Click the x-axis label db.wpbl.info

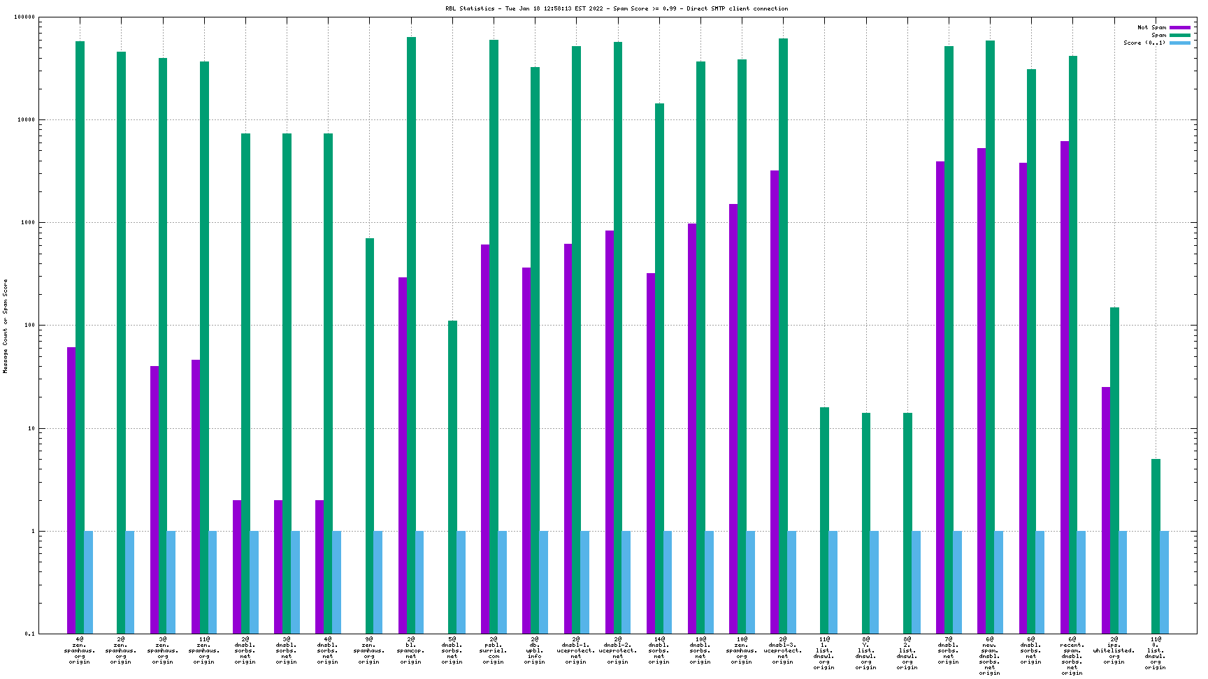(535, 650)
